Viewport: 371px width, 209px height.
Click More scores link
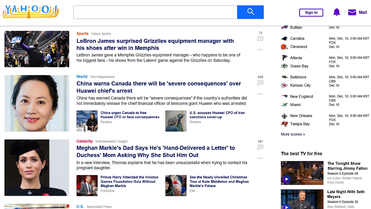293,134
